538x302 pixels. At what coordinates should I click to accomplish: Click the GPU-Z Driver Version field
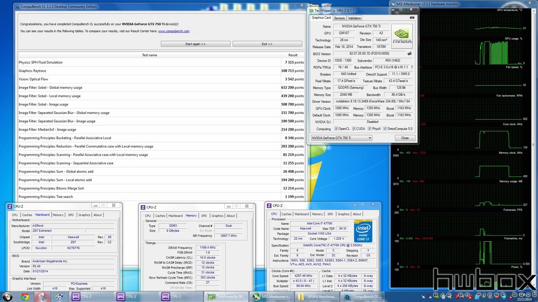pos(373,102)
